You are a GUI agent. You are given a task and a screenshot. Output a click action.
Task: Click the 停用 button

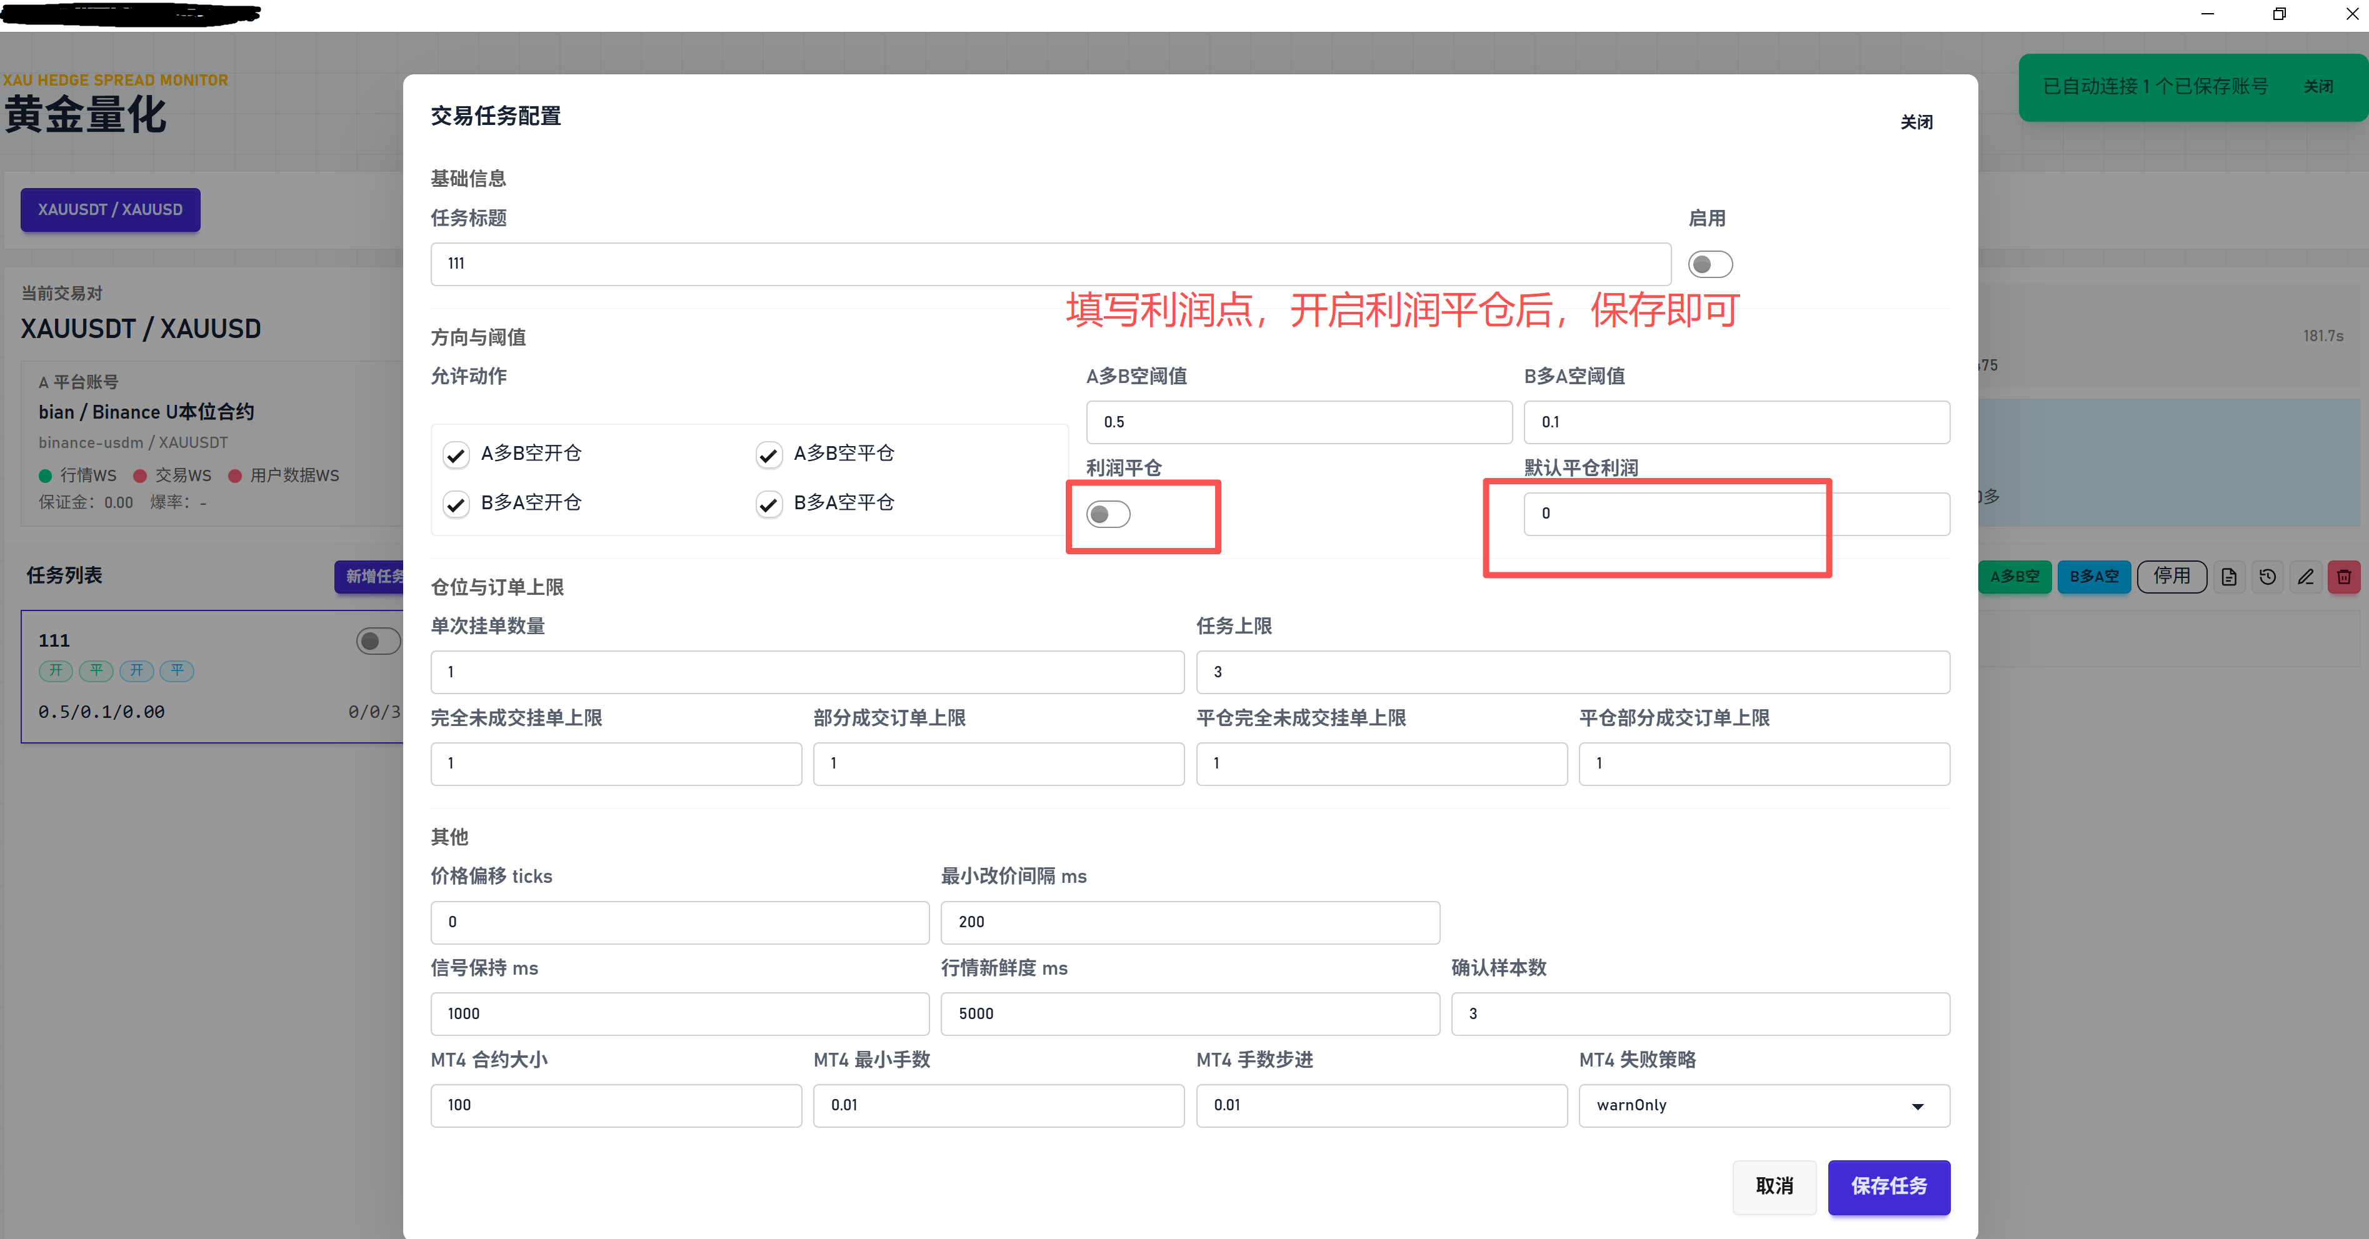coord(2171,577)
